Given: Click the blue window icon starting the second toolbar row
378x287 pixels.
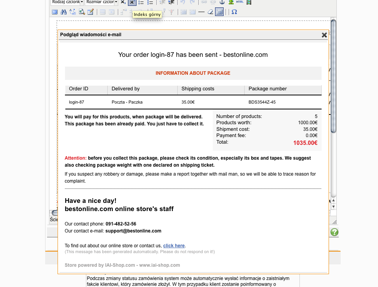Looking at the screenshot, I should (x=55, y=12).
